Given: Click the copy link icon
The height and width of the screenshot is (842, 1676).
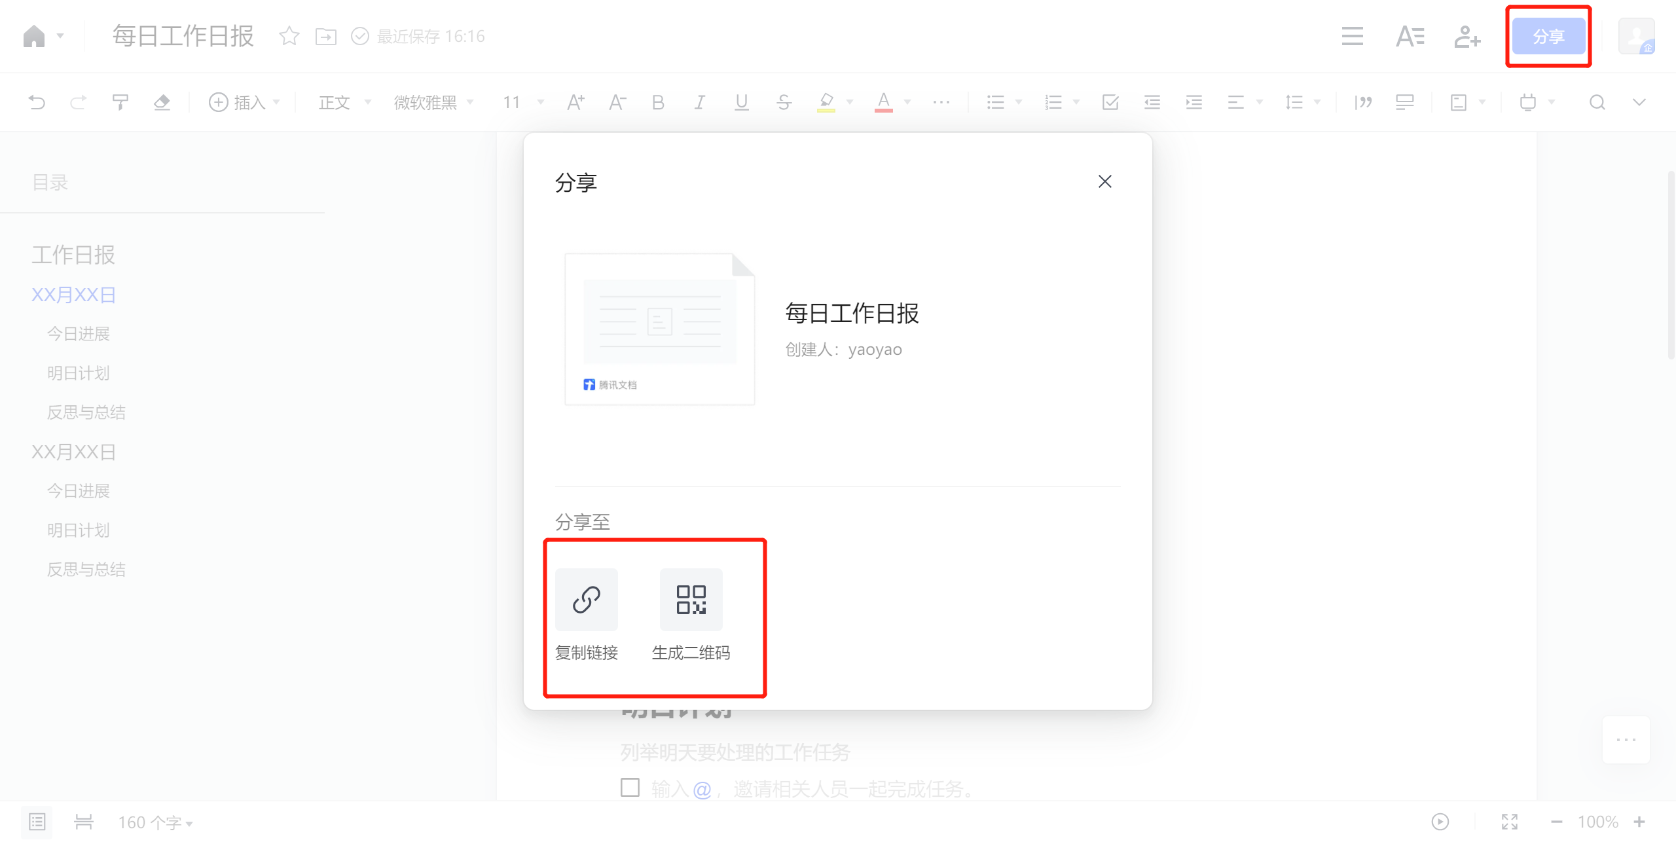Looking at the screenshot, I should click(586, 599).
